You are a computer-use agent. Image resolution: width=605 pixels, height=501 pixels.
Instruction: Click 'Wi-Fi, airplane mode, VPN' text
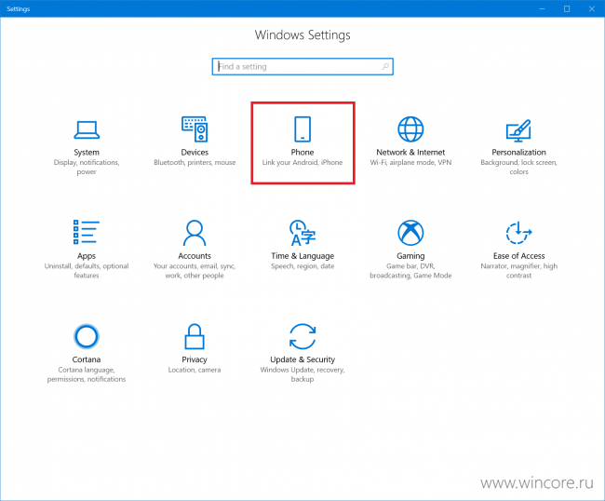[x=410, y=162]
